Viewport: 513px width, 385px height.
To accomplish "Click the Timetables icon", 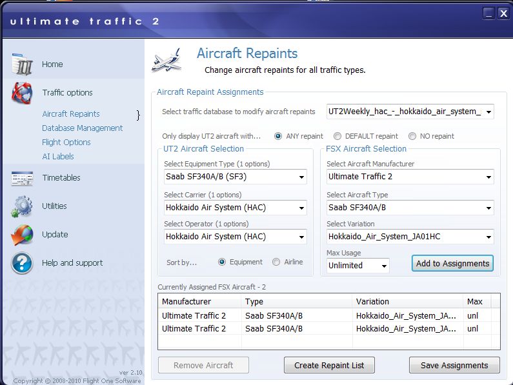I will pos(22,178).
